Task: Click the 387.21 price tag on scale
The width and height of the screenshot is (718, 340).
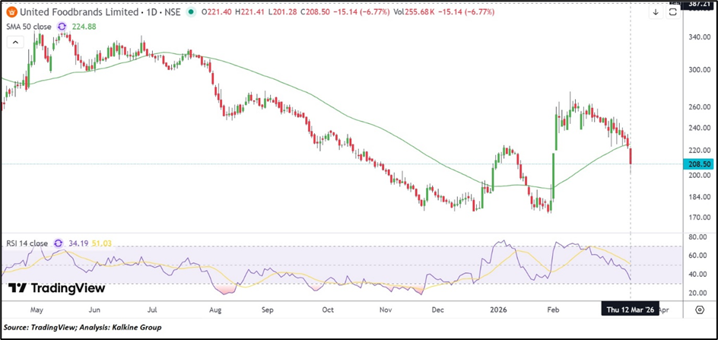Action: pyautogui.click(x=698, y=3)
